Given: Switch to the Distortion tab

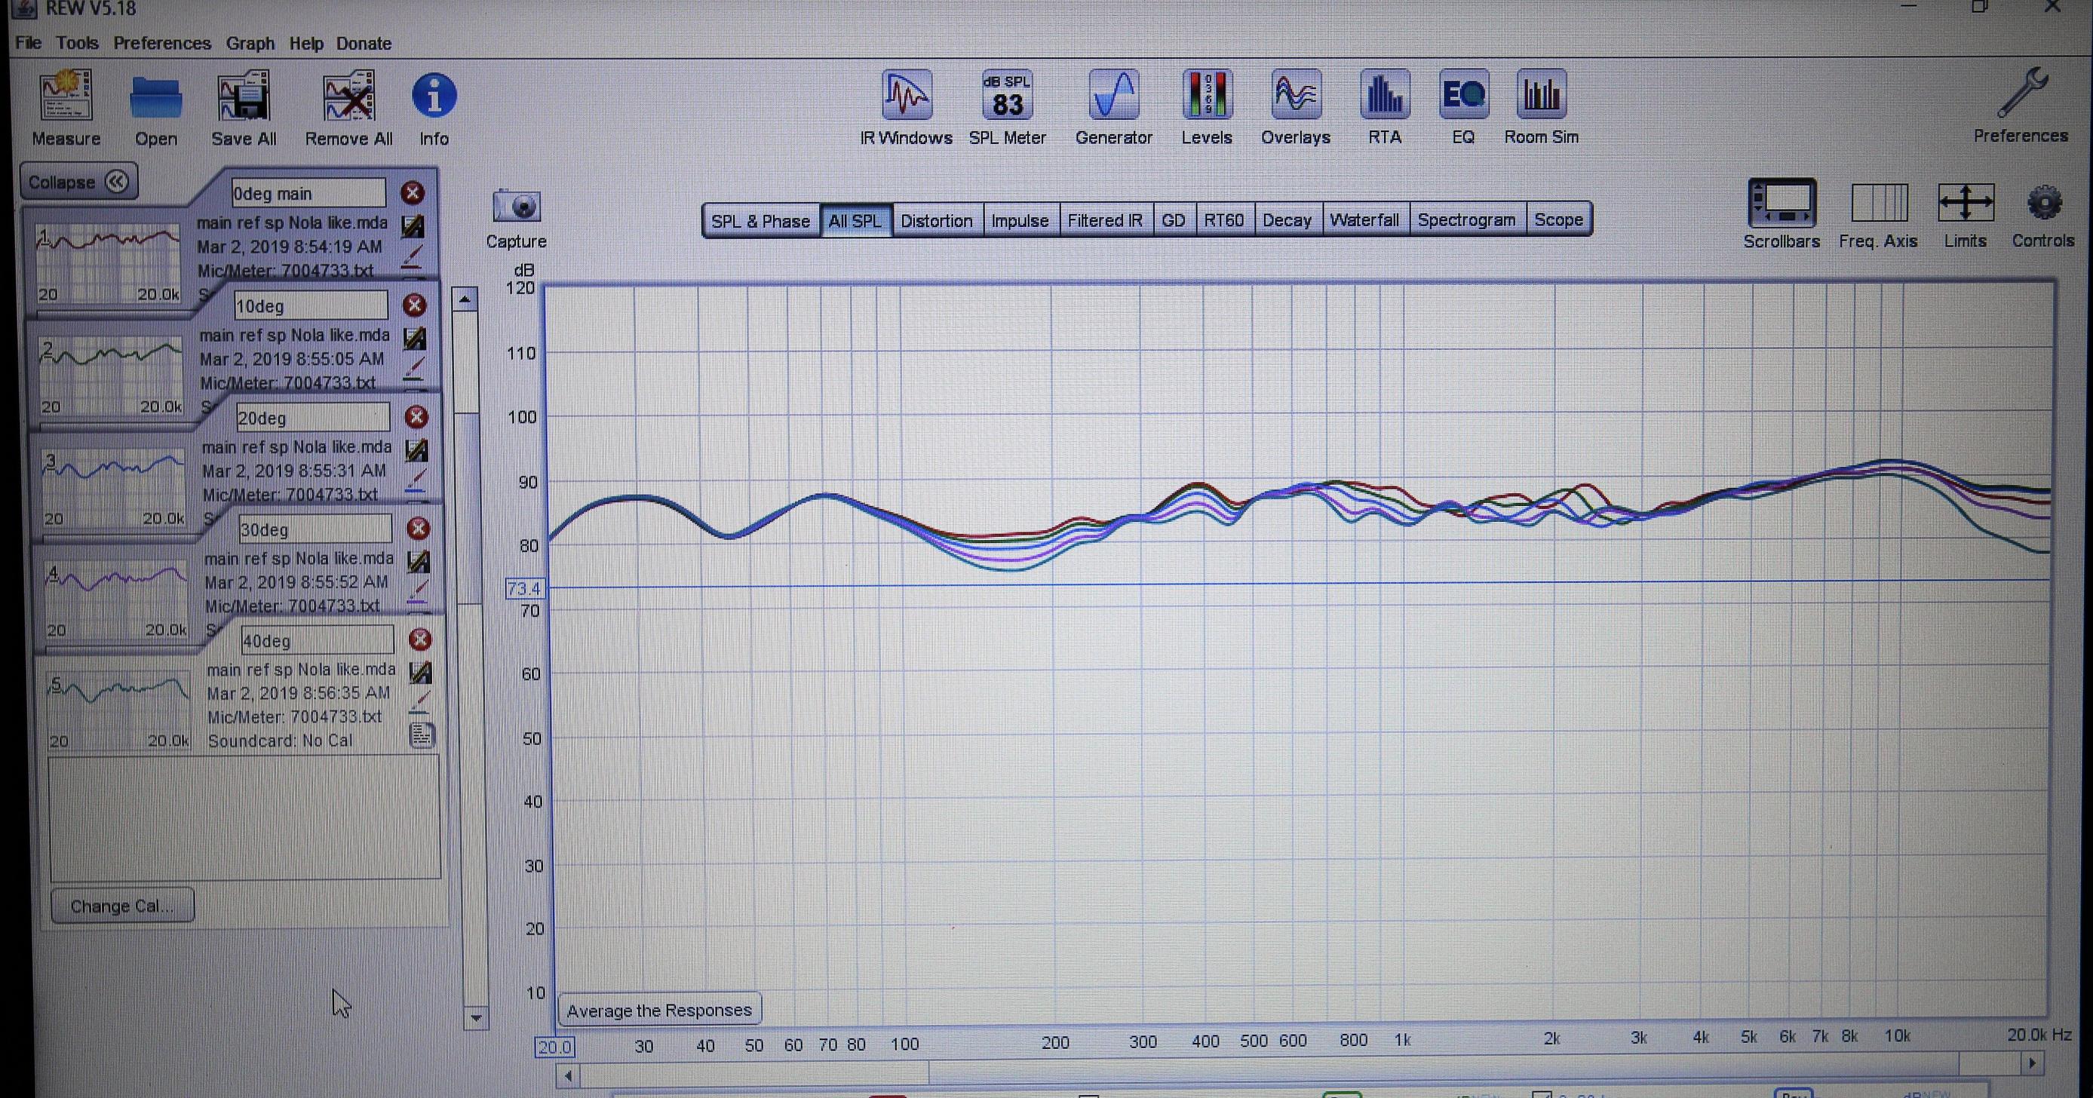Looking at the screenshot, I should [937, 220].
